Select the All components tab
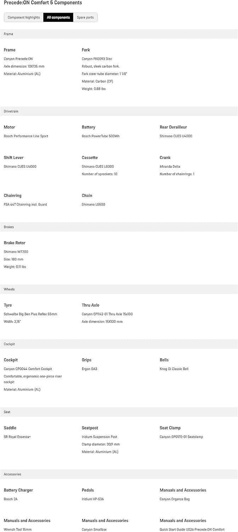Image resolution: width=238 pixels, height=532 pixels. point(58,17)
